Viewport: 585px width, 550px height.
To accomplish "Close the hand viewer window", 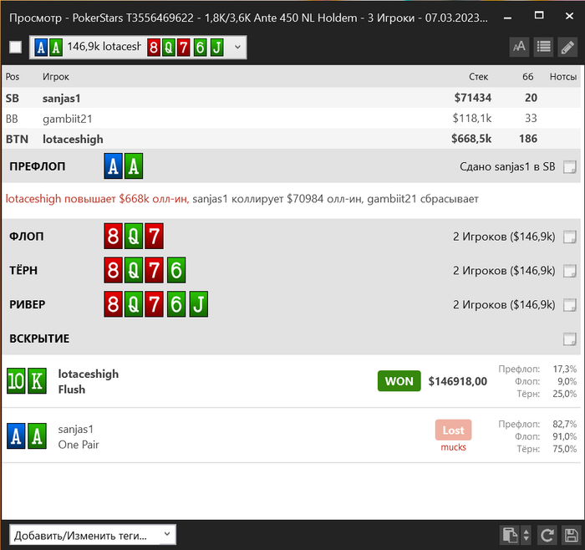I will (569, 16).
